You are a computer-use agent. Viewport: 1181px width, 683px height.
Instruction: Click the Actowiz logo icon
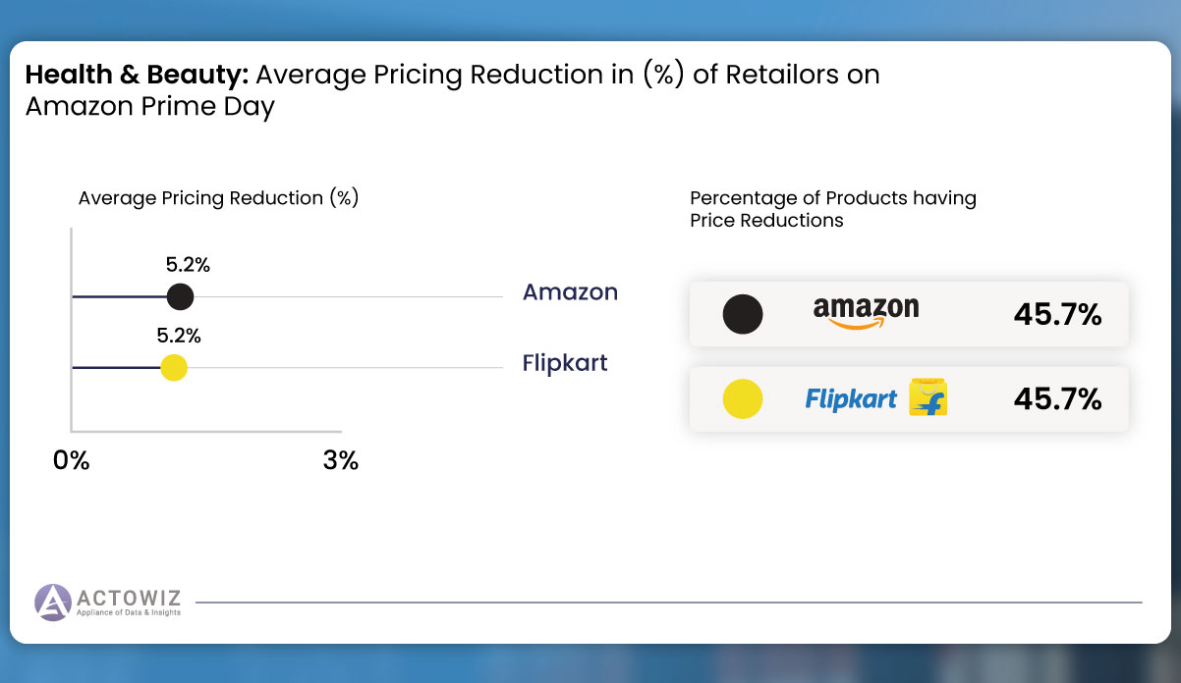pyautogui.click(x=52, y=603)
